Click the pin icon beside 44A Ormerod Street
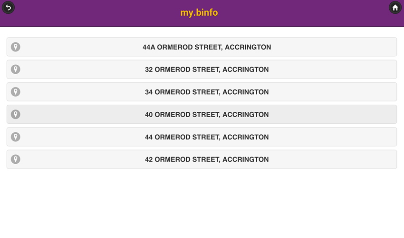Screen dimensions: 404x238 pos(16,47)
